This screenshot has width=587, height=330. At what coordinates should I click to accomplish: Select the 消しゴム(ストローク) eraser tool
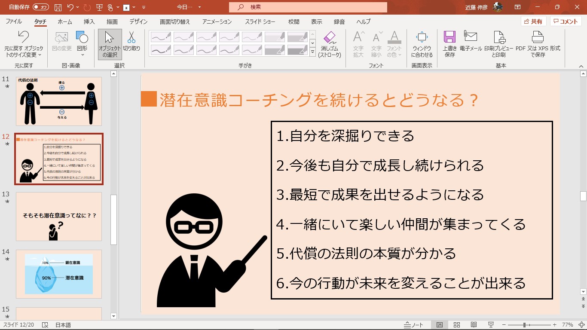(330, 44)
